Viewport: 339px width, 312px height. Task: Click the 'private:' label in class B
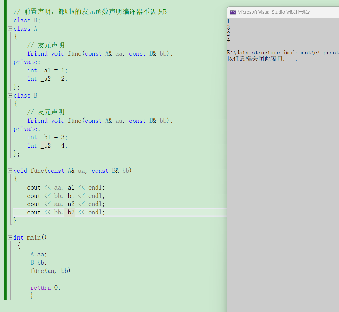coord(27,129)
